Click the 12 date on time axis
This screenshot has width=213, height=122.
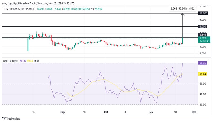point(34,112)
